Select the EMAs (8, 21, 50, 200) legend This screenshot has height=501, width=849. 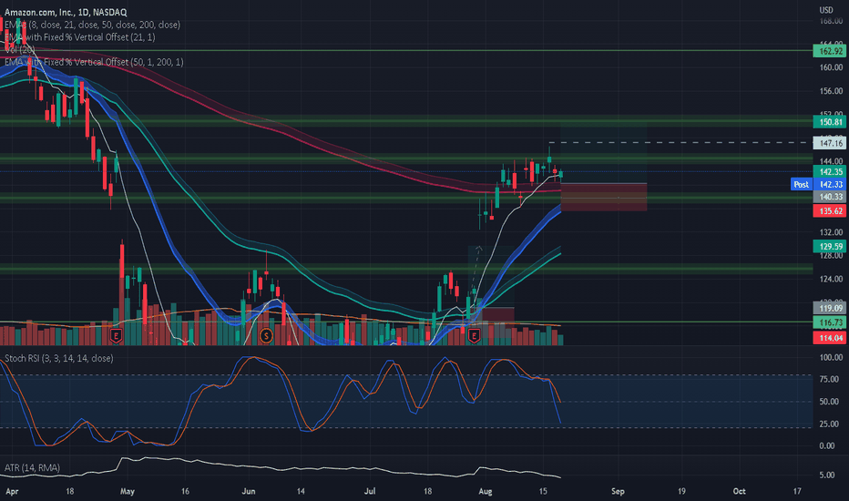(x=93, y=25)
